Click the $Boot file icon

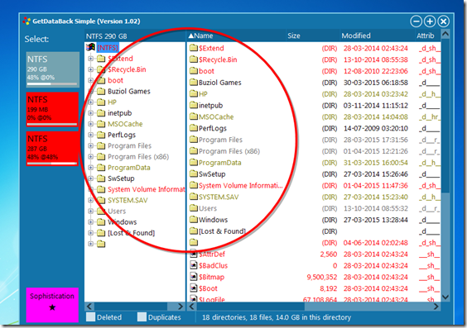coord(194,288)
